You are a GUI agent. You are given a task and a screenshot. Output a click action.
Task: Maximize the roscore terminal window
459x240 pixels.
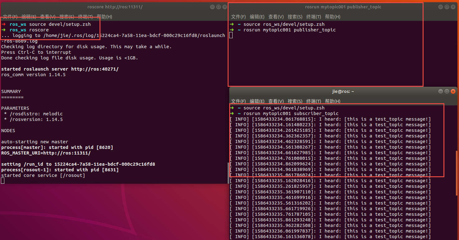click(x=219, y=7)
